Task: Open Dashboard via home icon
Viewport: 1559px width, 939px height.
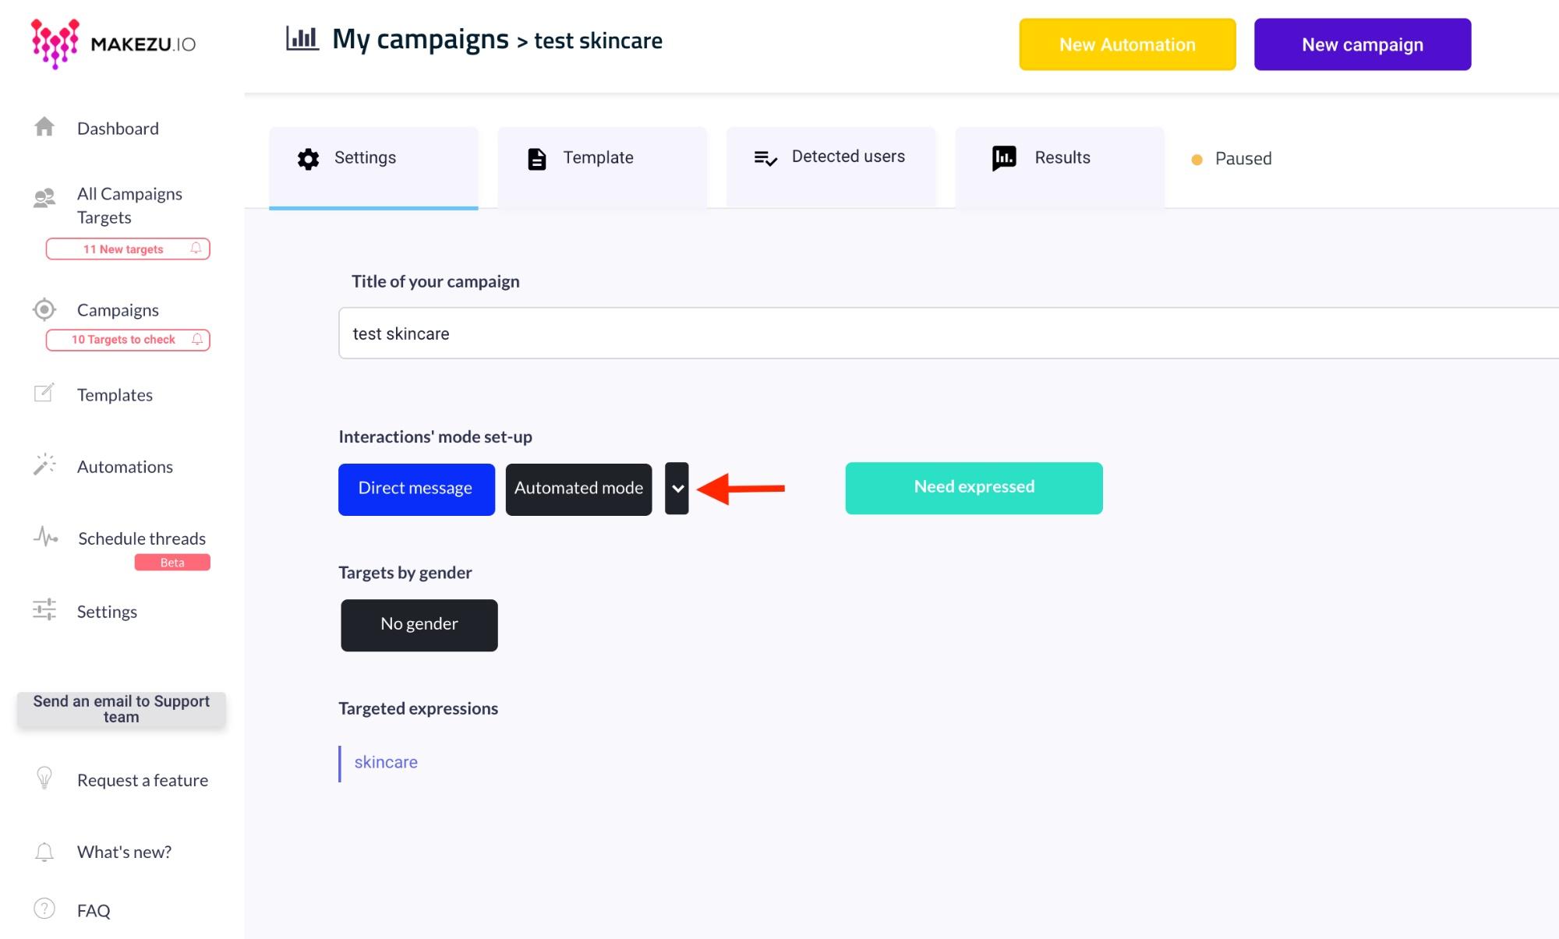Action: coord(44,127)
